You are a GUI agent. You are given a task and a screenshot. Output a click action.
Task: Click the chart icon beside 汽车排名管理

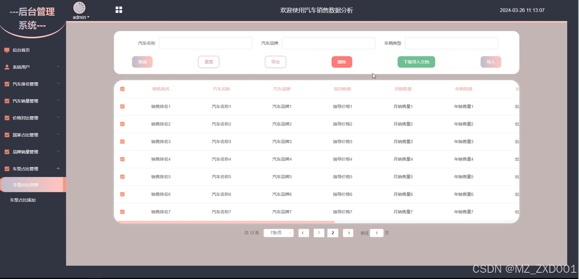coord(7,84)
